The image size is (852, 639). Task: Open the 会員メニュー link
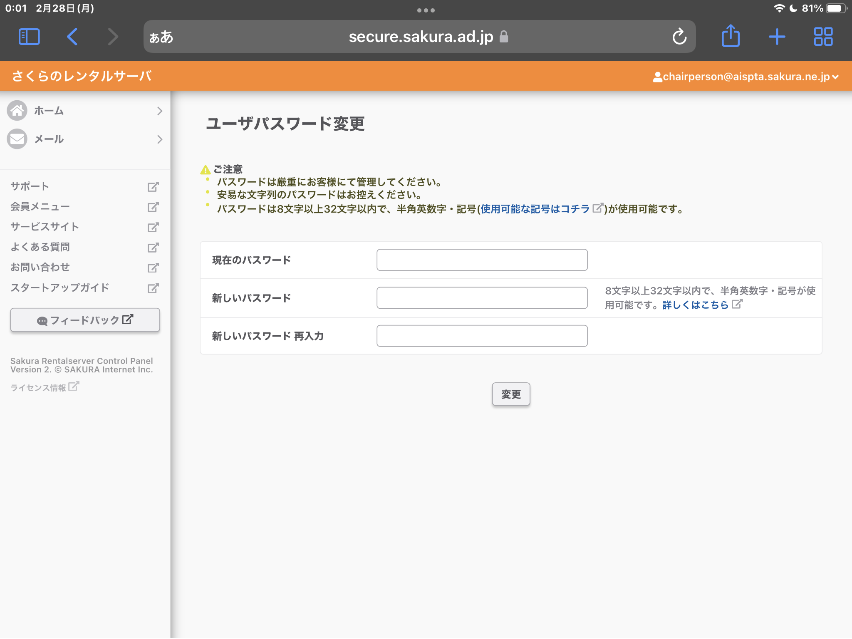point(40,207)
